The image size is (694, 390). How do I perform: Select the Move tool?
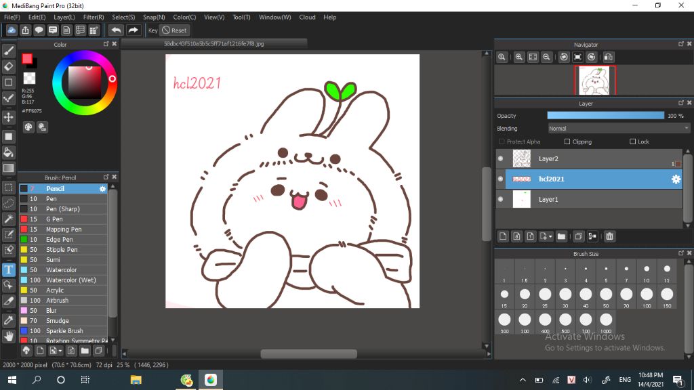tap(8, 117)
